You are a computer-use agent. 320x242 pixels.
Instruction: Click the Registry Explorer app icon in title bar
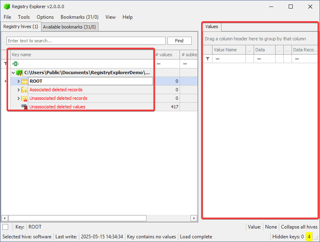7,7
